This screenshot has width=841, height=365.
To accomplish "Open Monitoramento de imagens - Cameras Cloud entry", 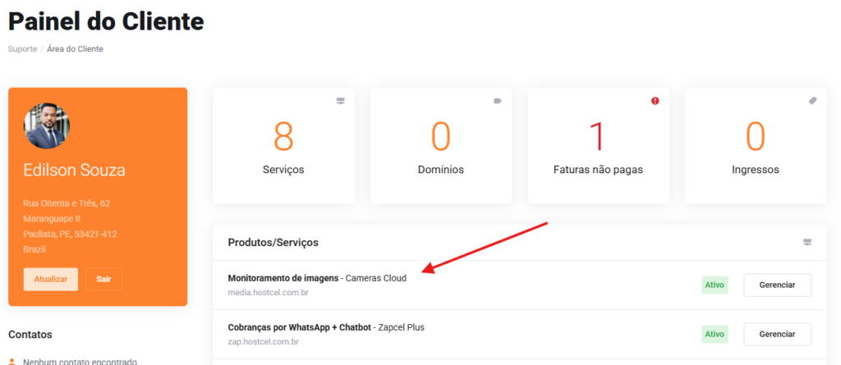I will 317,278.
